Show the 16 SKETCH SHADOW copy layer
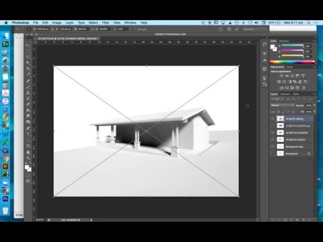323x242 pixels. 273,126
